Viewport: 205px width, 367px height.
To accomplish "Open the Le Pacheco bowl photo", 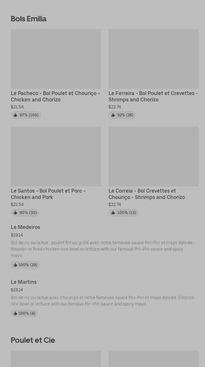I will tap(56, 59).
